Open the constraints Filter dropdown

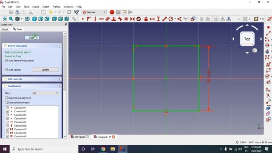tap(45, 93)
